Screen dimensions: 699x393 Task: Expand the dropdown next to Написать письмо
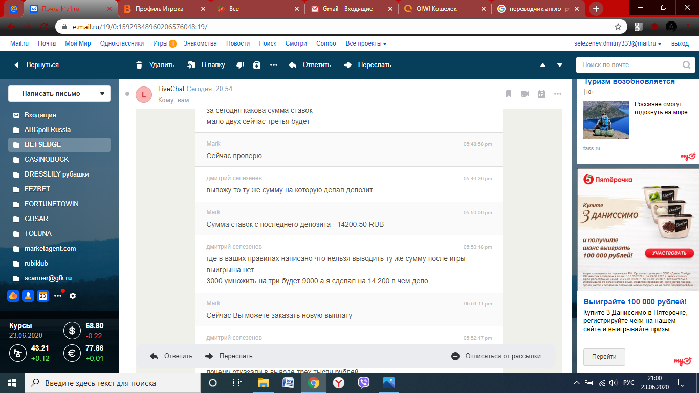102,94
